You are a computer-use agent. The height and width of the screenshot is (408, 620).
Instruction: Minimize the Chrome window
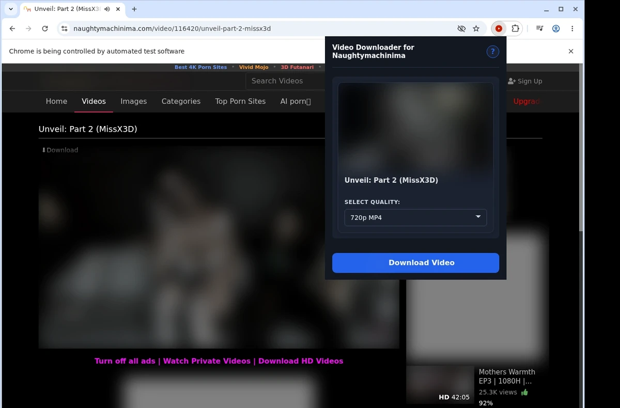click(x=546, y=9)
